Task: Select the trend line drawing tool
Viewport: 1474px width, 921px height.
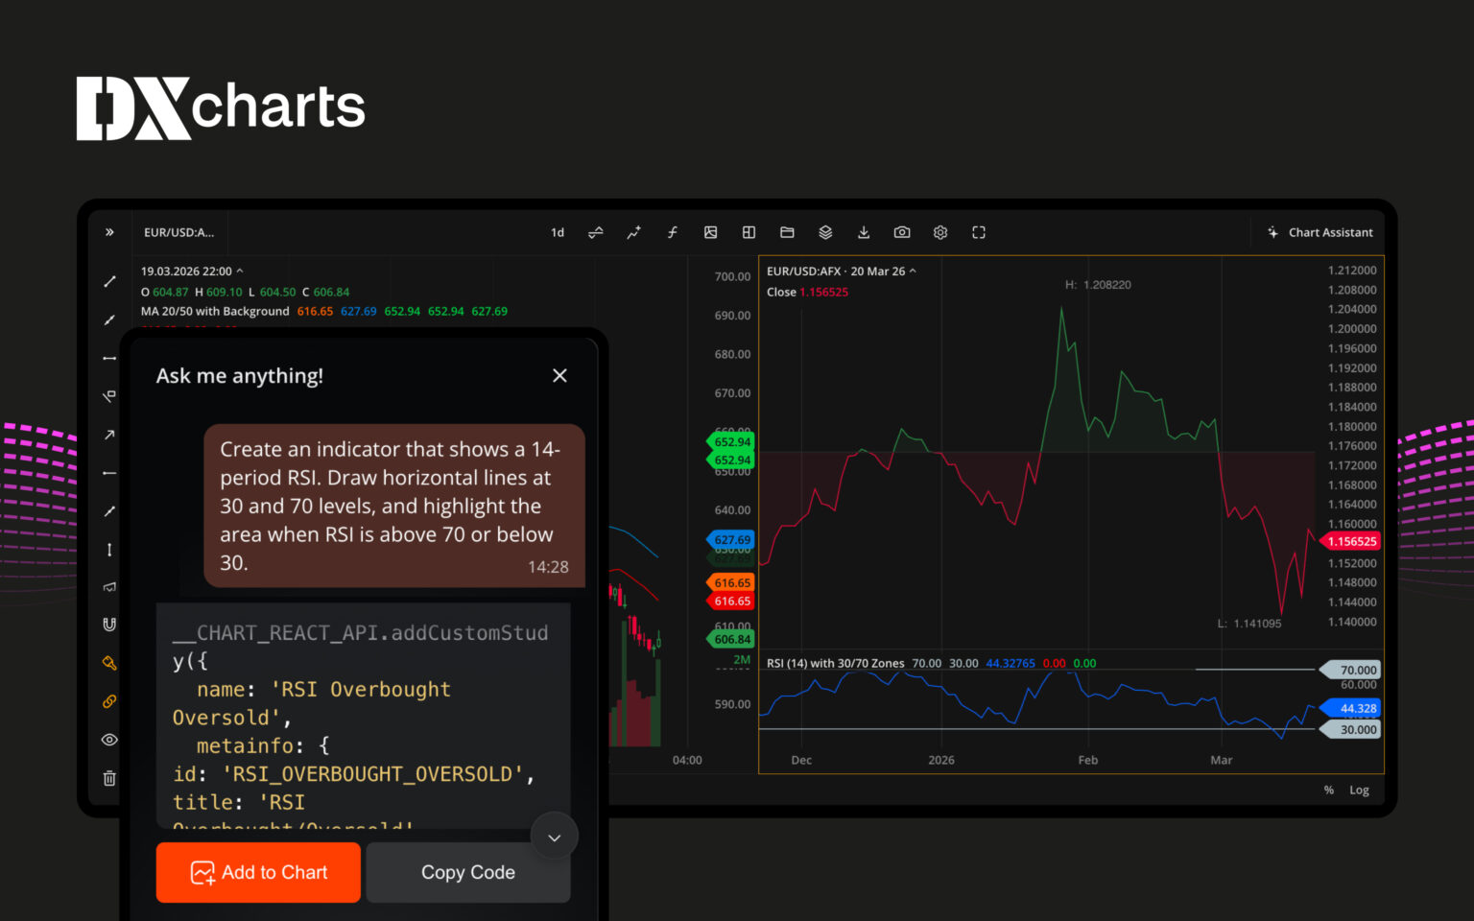Action: (108, 281)
